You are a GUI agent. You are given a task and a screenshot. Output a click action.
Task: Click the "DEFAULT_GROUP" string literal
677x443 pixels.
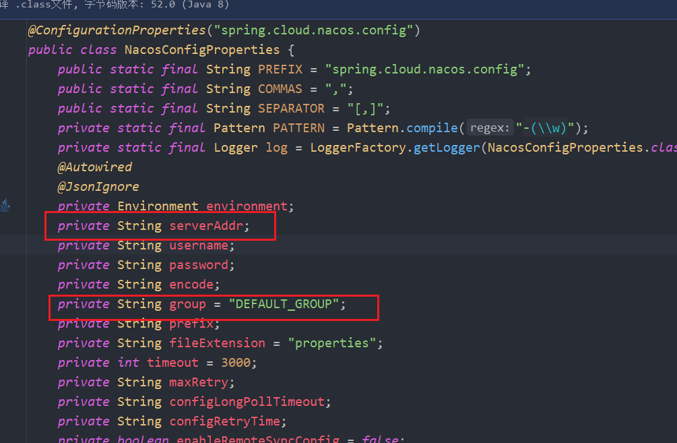[x=284, y=304]
